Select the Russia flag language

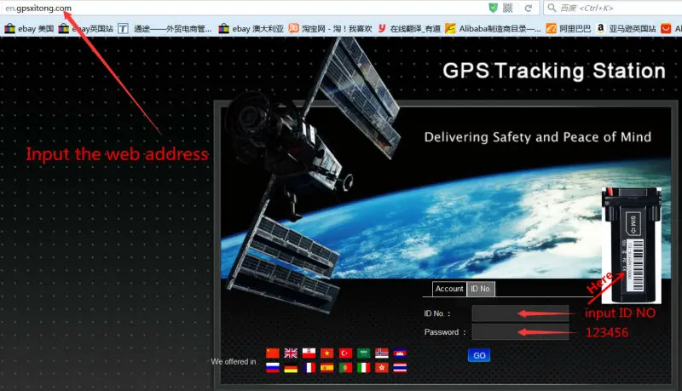click(x=273, y=367)
